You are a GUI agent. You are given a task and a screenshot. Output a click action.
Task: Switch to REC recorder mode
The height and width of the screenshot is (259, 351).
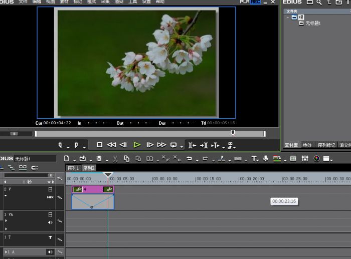(256, 2)
